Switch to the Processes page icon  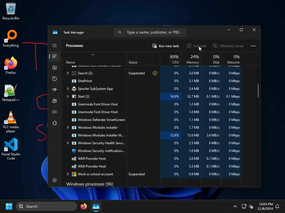coord(55,57)
